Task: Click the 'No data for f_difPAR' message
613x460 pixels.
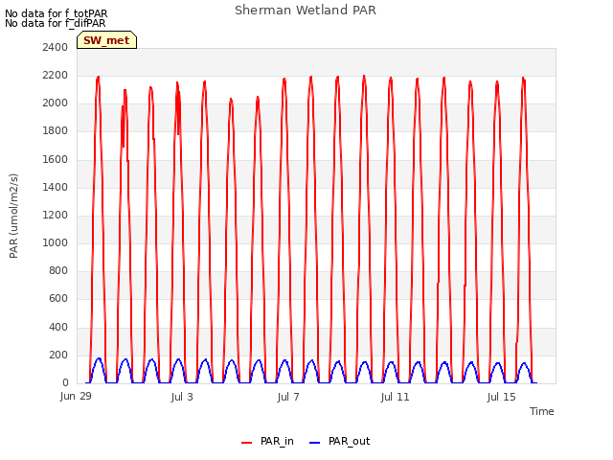Action: pyautogui.click(x=56, y=23)
